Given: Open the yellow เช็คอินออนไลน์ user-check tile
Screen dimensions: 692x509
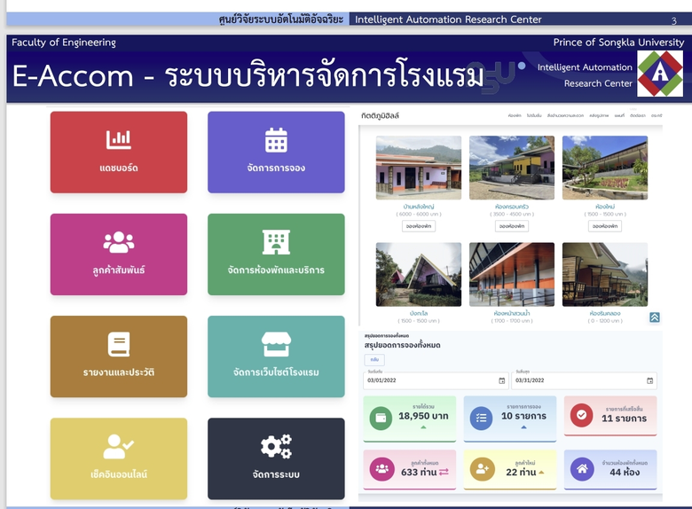Looking at the screenshot, I should coord(119,458).
